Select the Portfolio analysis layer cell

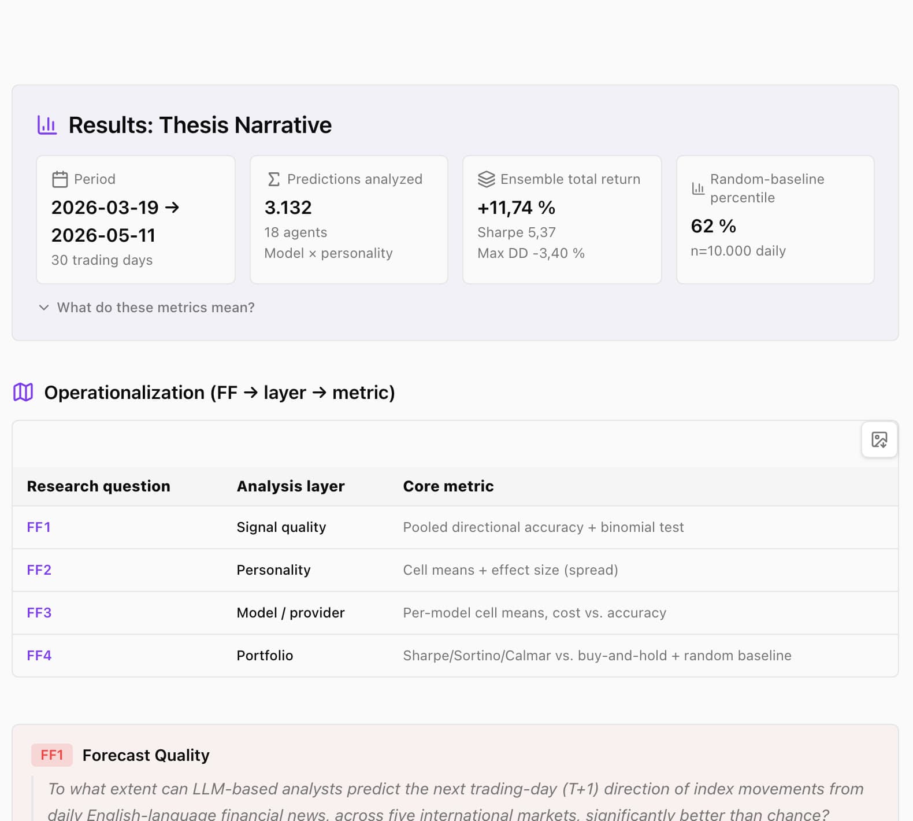tap(265, 656)
